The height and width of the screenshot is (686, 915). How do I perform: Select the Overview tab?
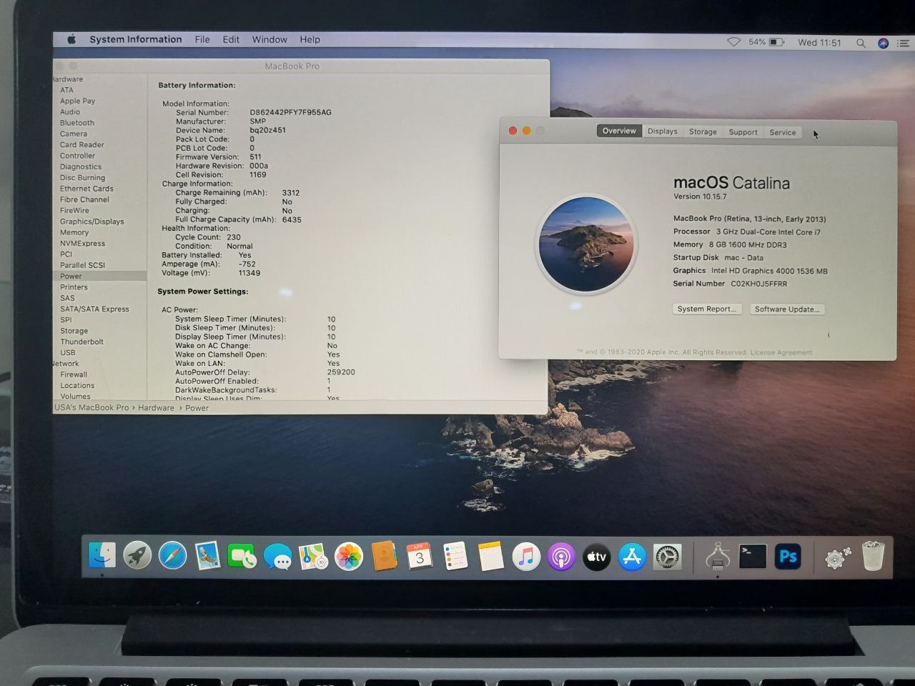click(x=619, y=131)
